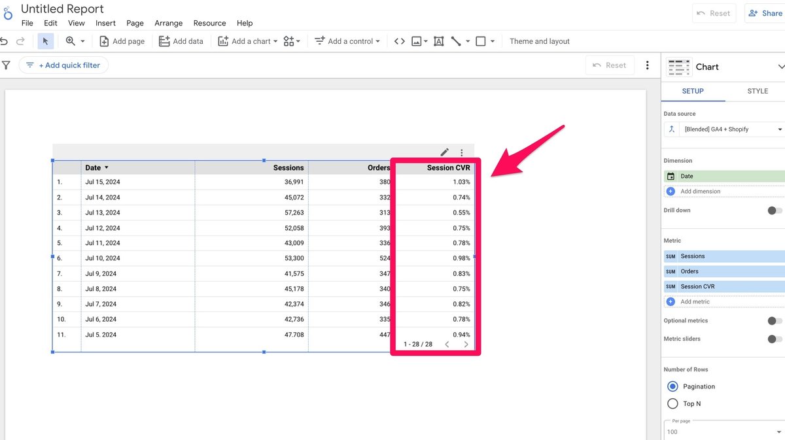Click the Date dimension chip
Screen dimensions: 785x440
724,176
